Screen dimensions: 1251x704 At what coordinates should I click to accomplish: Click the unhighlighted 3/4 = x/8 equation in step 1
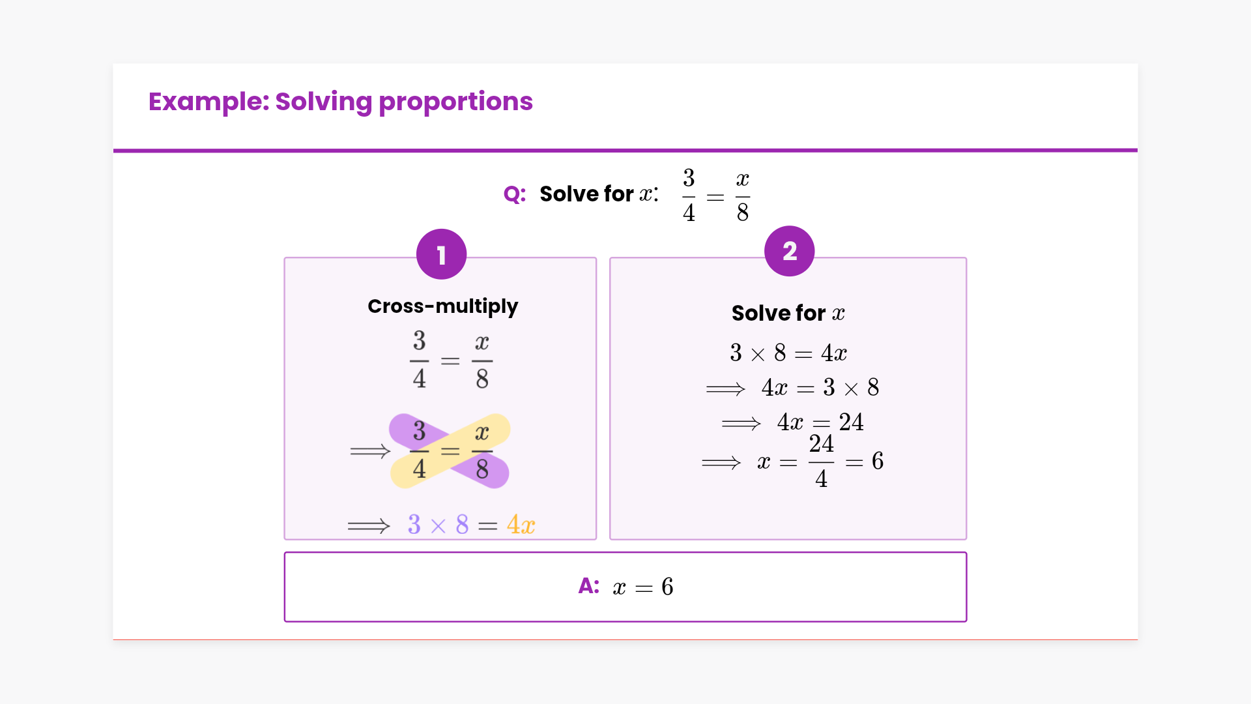pos(450,360)
